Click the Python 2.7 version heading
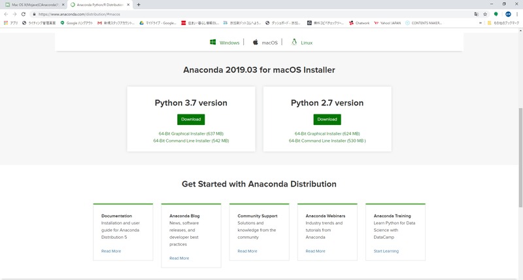 tap(328, 103)
